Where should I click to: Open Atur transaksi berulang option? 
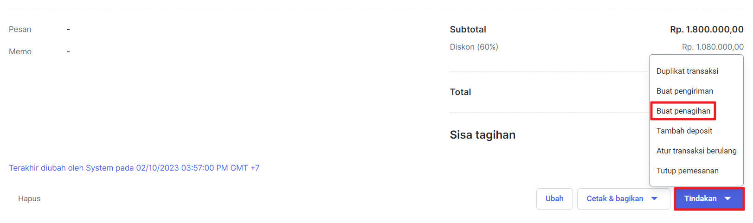click(696, 151)
